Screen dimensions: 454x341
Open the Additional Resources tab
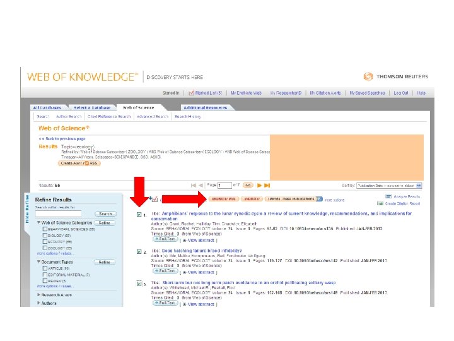[x=206, y=107]
